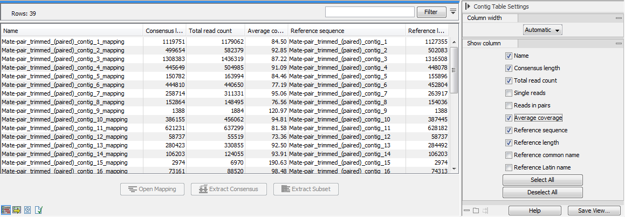Click the filter text input field

point(369,11)
